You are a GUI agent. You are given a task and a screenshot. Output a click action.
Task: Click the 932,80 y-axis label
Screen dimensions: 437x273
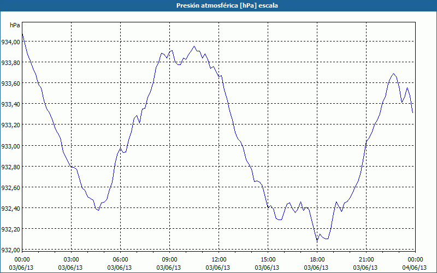pyautogui.click(x=10, y=167)
